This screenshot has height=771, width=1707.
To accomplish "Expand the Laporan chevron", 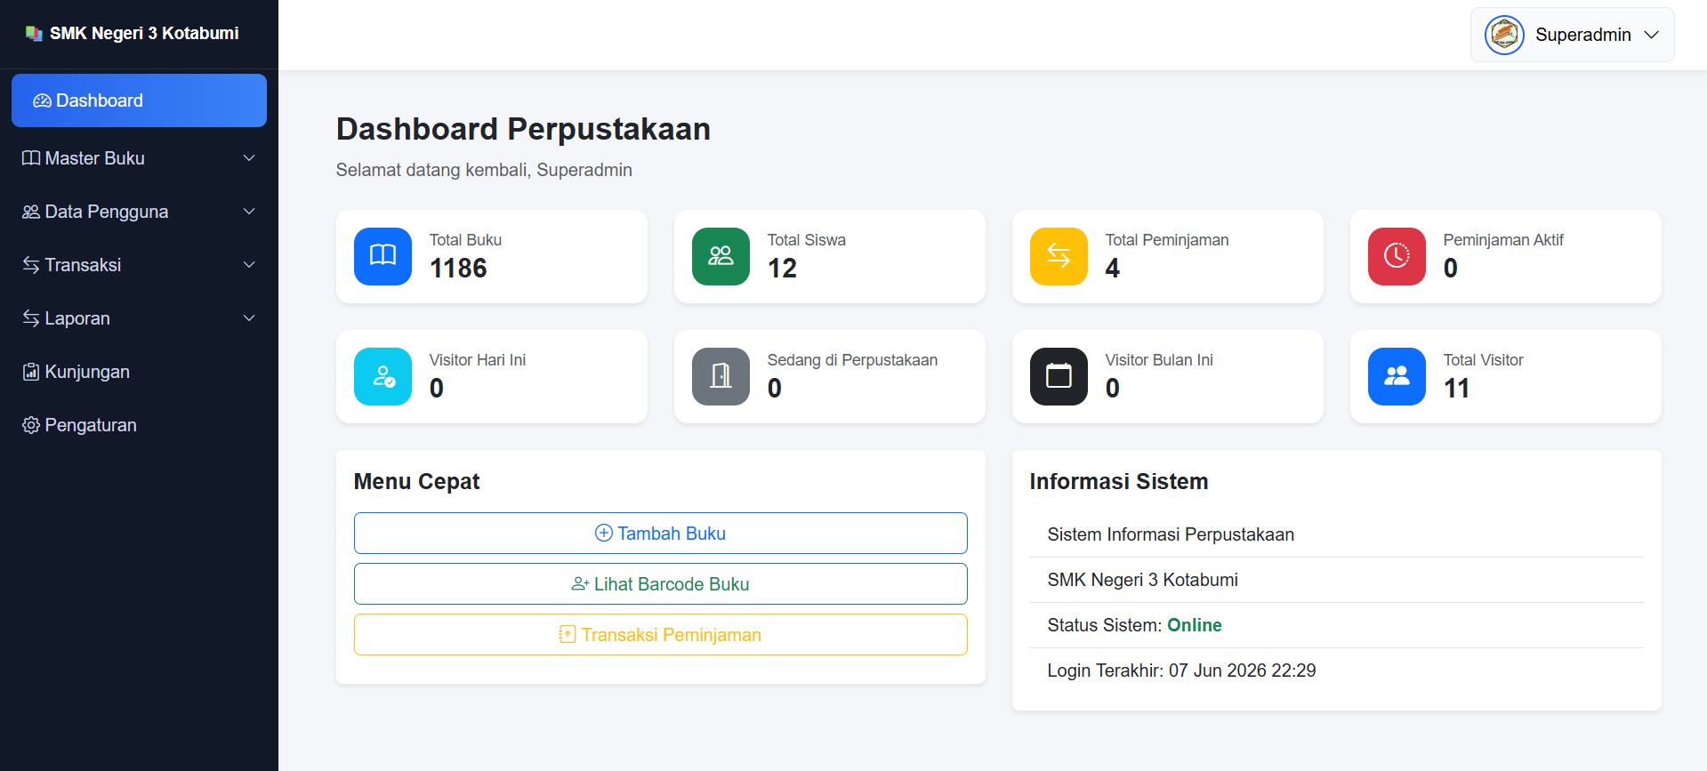I will (249, 318).
